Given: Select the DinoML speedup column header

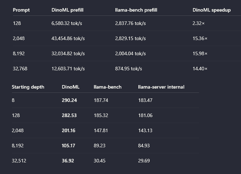Looking at the screenshot, I should [212, 10].
